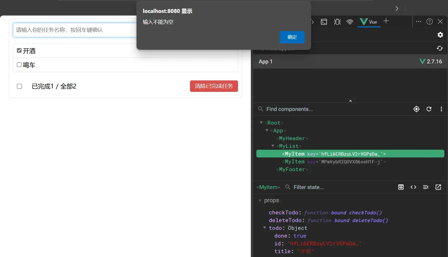Open the Vue devtools tab

pos(369,22)
